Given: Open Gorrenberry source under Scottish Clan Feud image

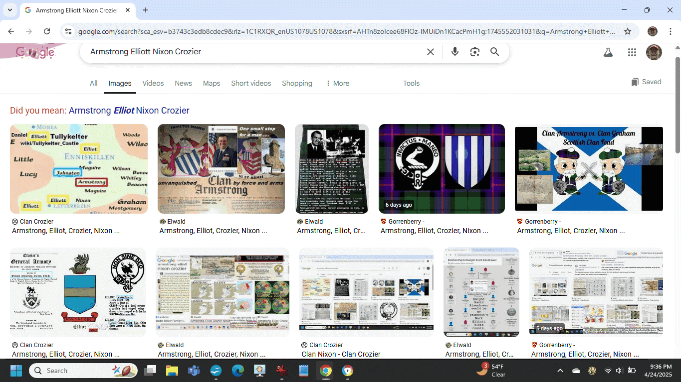Looking at the screenshot, I should click(538, 222).
